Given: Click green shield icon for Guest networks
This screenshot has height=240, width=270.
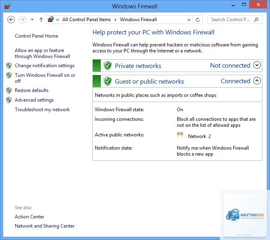Looking at the screenshot, I should [108, 81].
